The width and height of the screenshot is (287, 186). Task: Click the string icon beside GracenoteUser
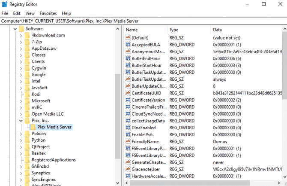[128, 169]
